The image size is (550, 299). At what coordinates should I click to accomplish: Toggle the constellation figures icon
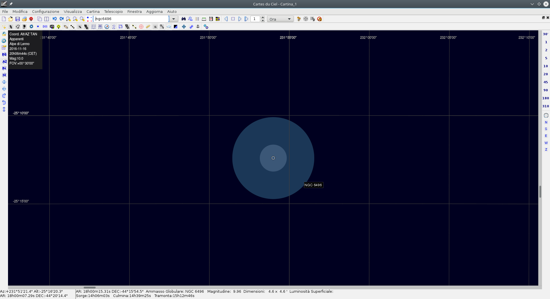pyautogui.click(x=114, y=27)
